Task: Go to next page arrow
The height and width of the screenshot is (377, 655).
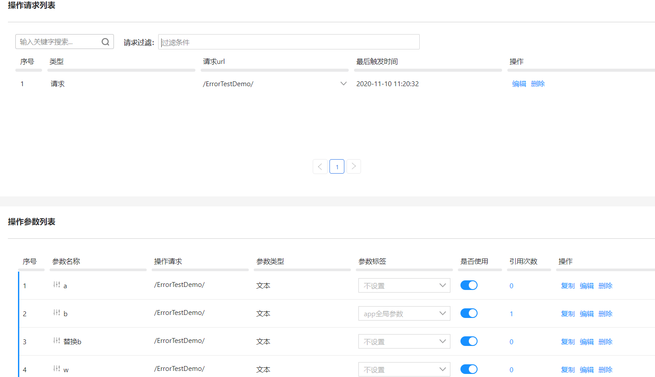Action: point(354,167)
